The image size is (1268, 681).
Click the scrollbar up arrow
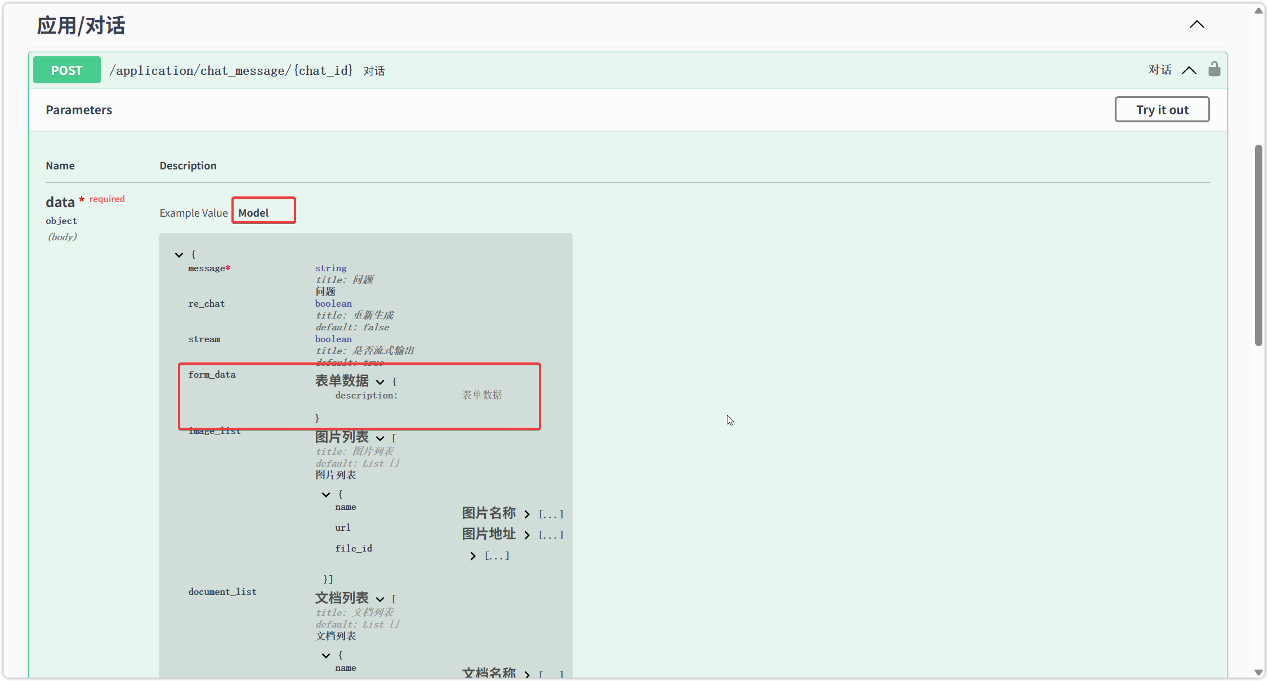1258,11
